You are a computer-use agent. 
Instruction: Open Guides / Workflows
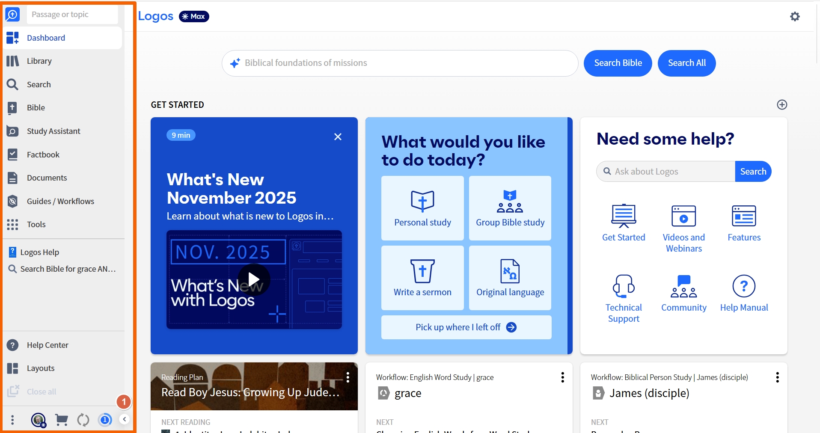(x=62, y=201)
